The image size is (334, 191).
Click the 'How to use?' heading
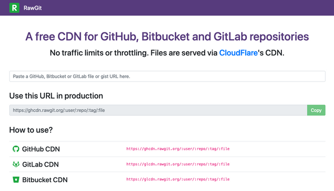click(x=31, y=130)
